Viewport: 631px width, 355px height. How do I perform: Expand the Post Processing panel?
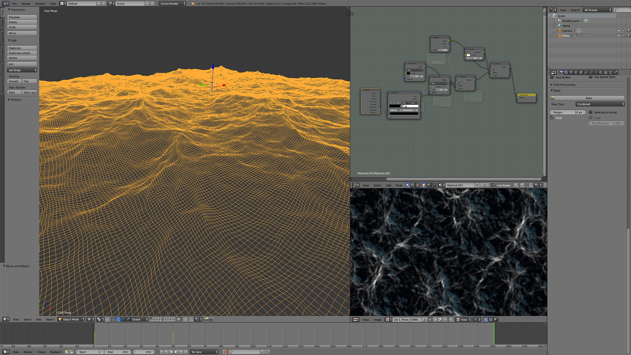click(564, 85)
